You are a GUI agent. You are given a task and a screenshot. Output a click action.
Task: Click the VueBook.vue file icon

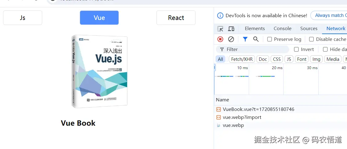click(218, 109)
